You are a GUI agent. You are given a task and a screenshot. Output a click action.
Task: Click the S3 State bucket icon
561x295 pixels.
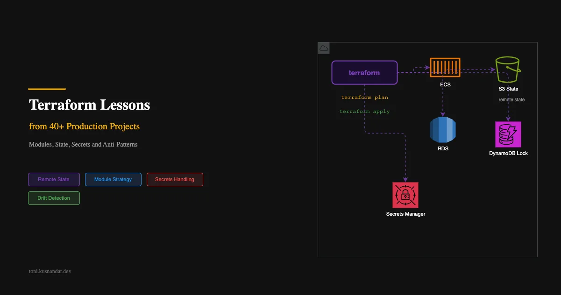pos(508,69)
